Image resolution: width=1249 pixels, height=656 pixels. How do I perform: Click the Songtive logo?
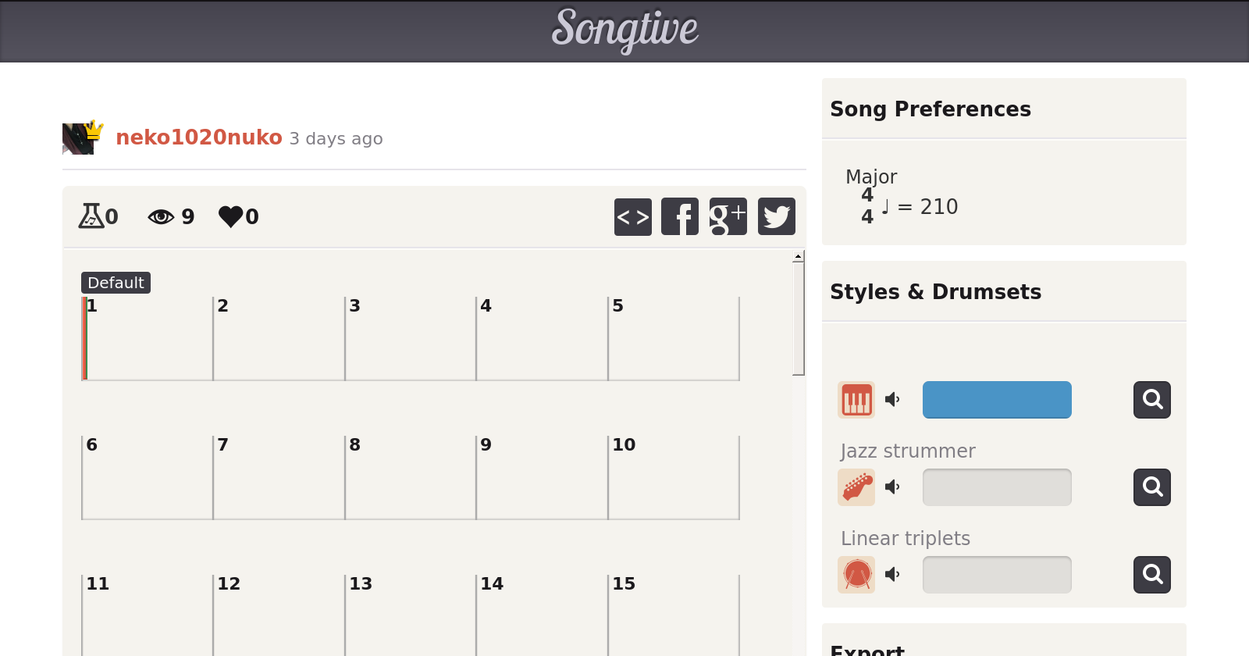pos(624,30)
